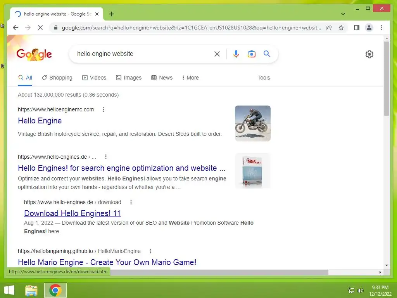Image resolution: width=397 pixels, height=298 pixels.
Task: Start a voice search with microphone
Action: pos(236,54)
